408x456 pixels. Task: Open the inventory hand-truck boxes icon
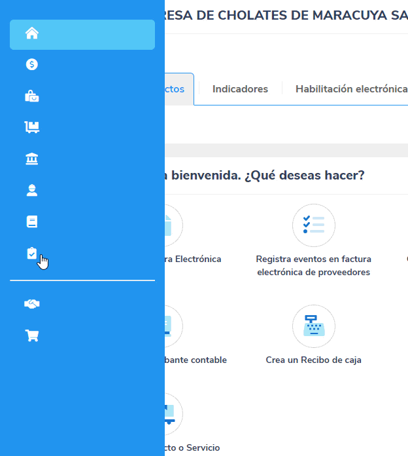coord(32,127)
